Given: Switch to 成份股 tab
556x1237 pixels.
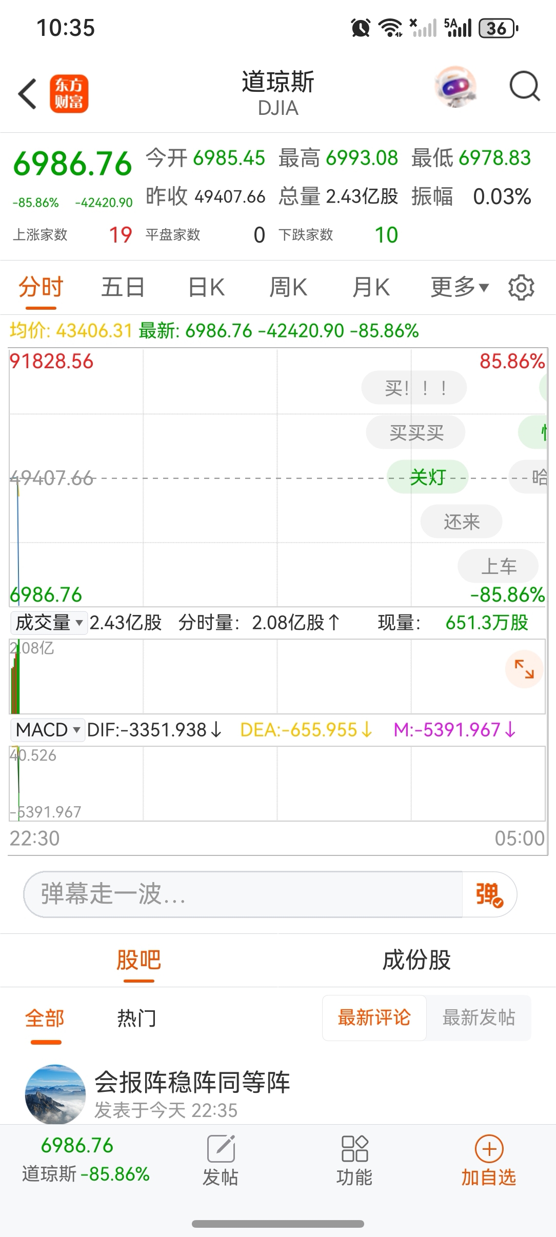Looking at the screenshot, I should (416, 960).
